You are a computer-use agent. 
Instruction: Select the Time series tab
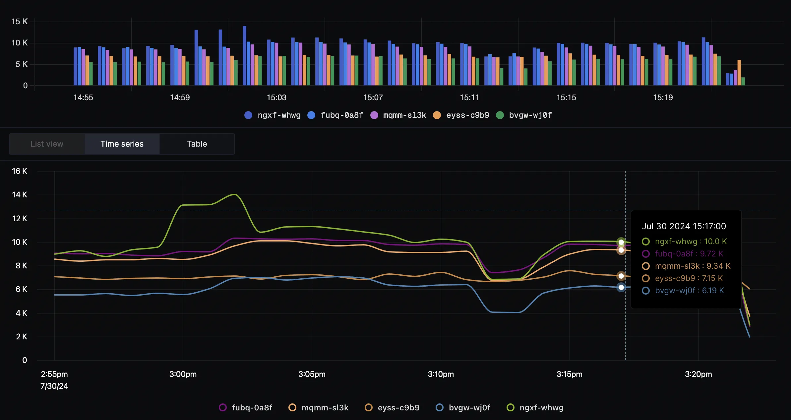122,144
